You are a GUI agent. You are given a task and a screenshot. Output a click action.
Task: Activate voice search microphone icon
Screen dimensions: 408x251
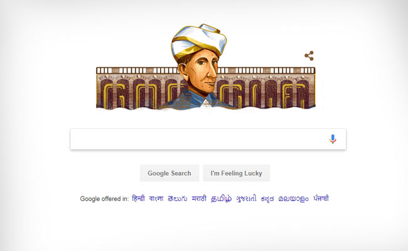[x=333, y=139]
